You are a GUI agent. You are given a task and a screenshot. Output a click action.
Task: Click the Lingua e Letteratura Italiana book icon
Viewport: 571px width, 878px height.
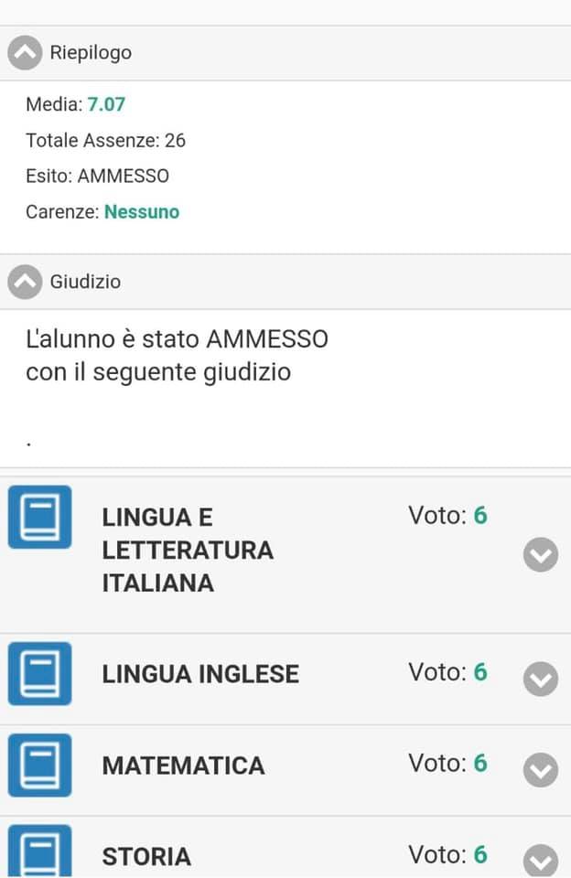(39, 517)
